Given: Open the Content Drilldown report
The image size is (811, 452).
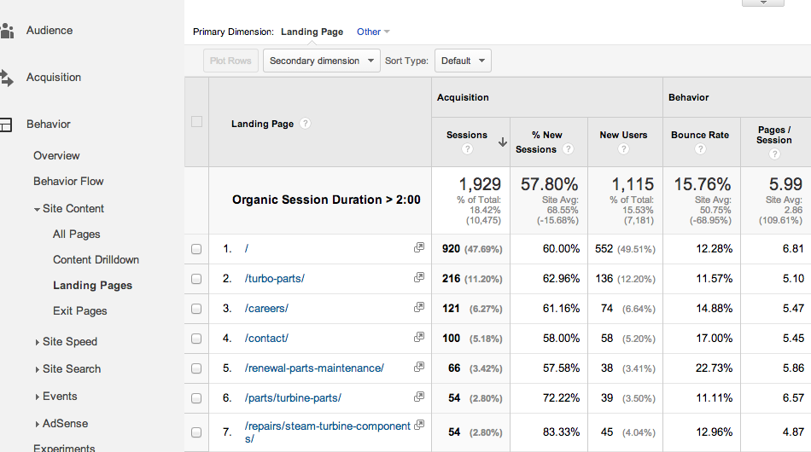Looking at the screenshot, I should (x=96, y=260).
